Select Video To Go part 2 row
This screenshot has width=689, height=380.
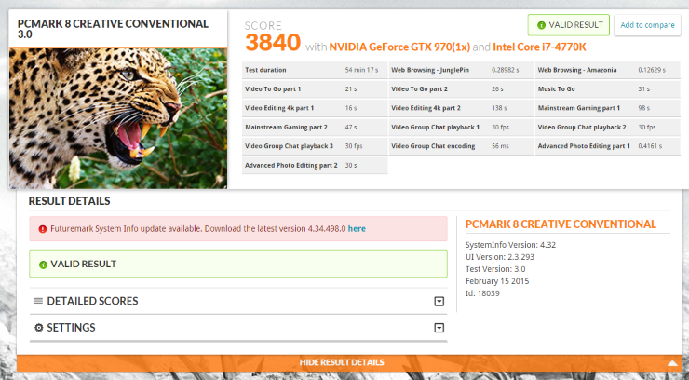(462, 89)
